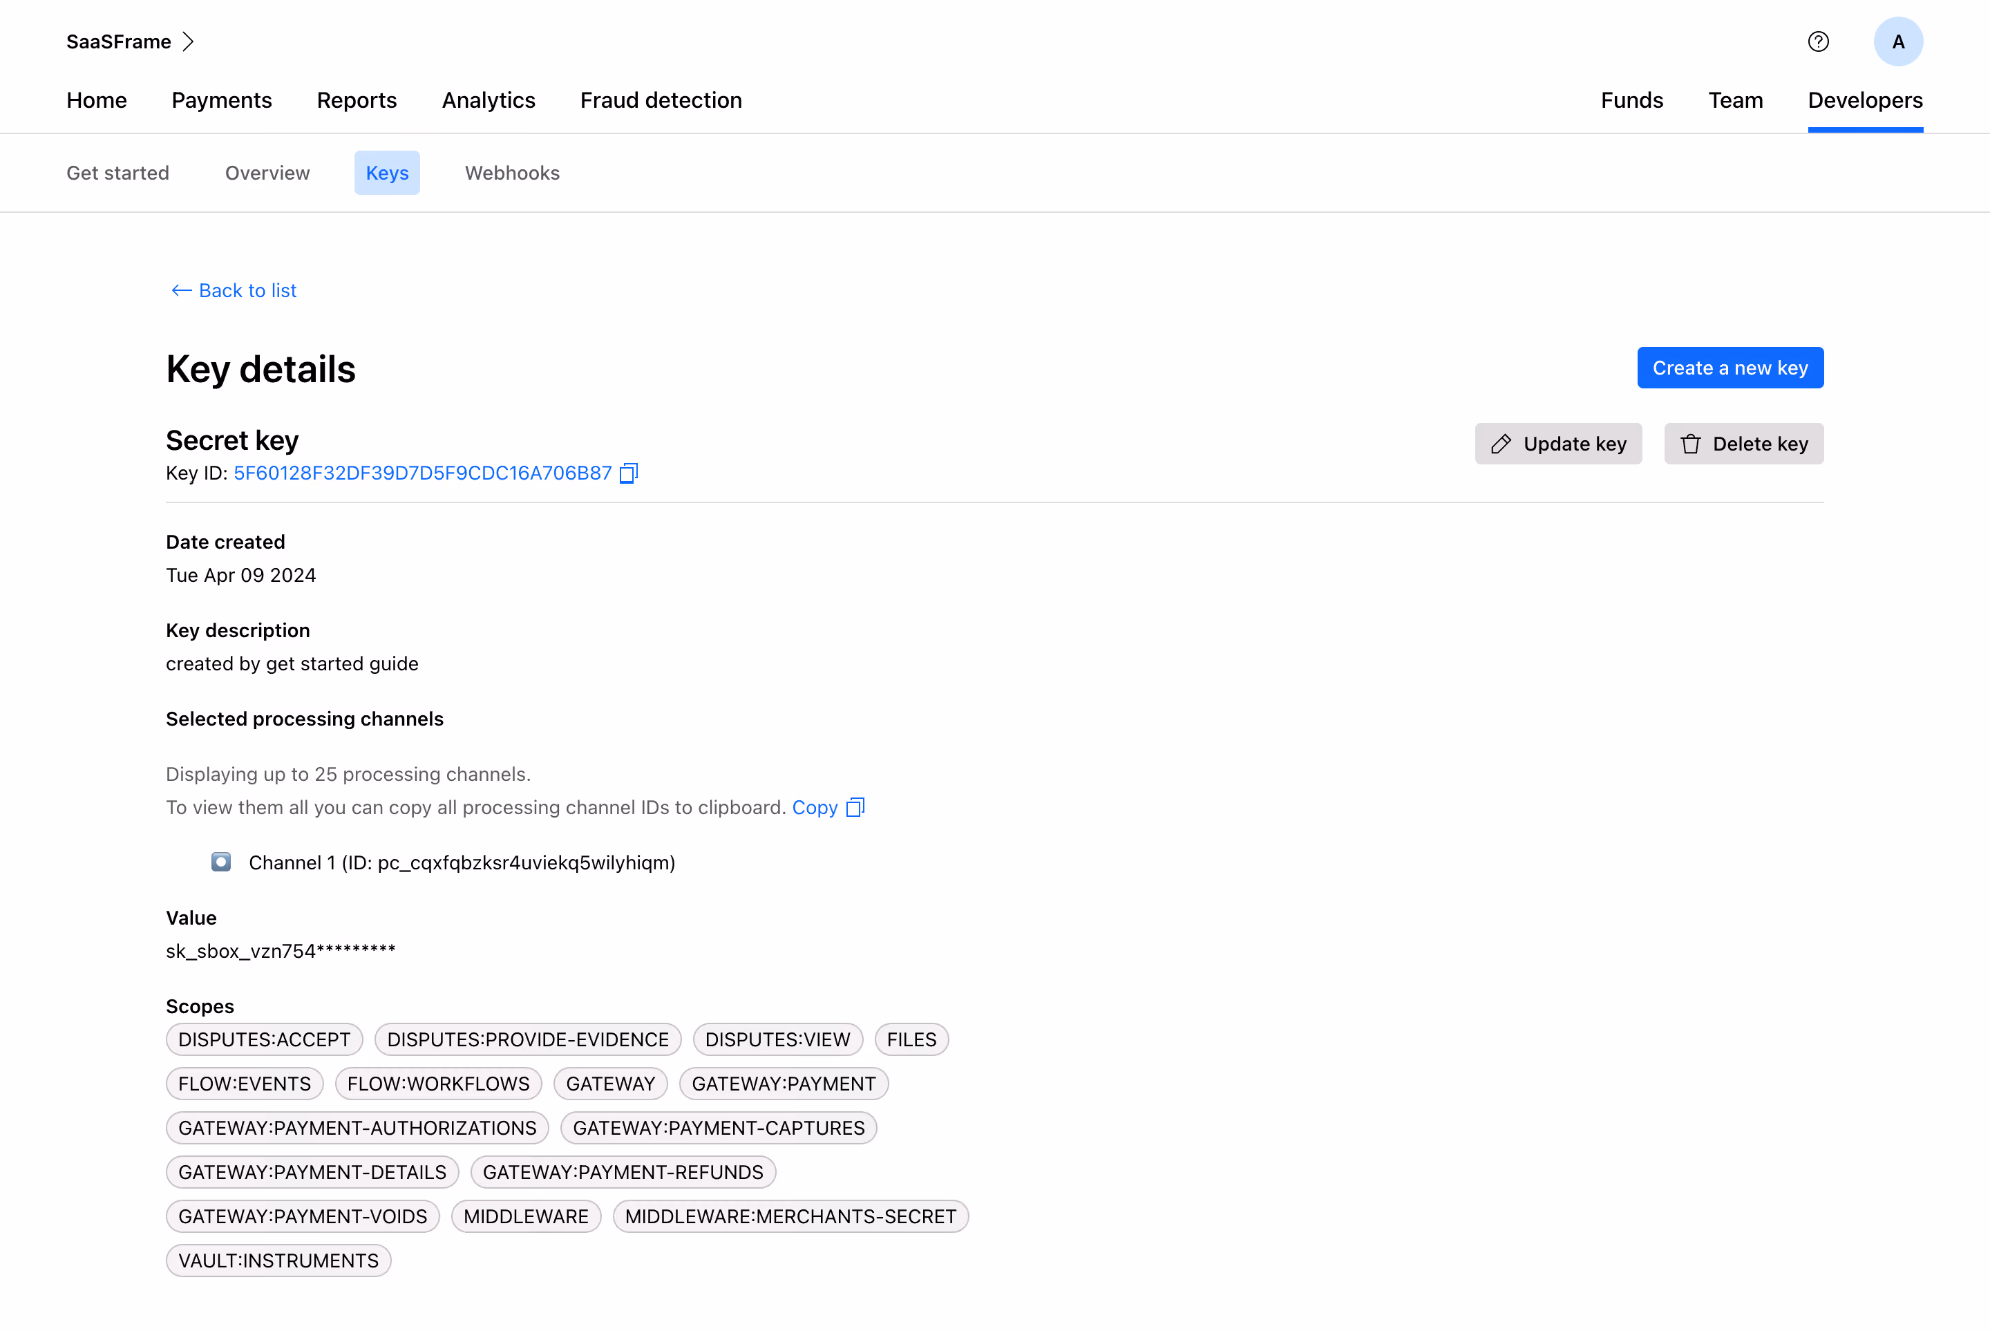Click 'created by get started guide' text
Screen dimensions: 1990x1331
pyautogui.click(x=292, y=664)
